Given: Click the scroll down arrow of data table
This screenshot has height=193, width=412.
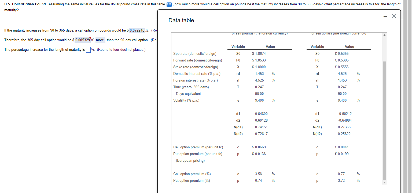Looking at the screenshot, I should coord(385,183).
